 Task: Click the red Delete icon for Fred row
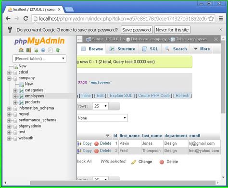pyautogui.click(x=96, y=151)
